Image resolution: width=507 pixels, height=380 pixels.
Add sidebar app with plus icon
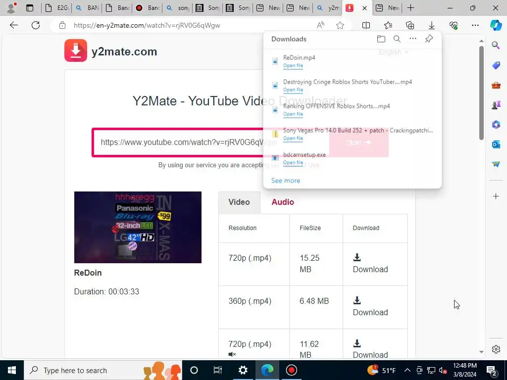click(496, 196)
